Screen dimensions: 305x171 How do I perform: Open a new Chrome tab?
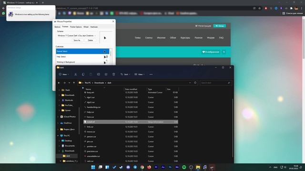point(43,3)
